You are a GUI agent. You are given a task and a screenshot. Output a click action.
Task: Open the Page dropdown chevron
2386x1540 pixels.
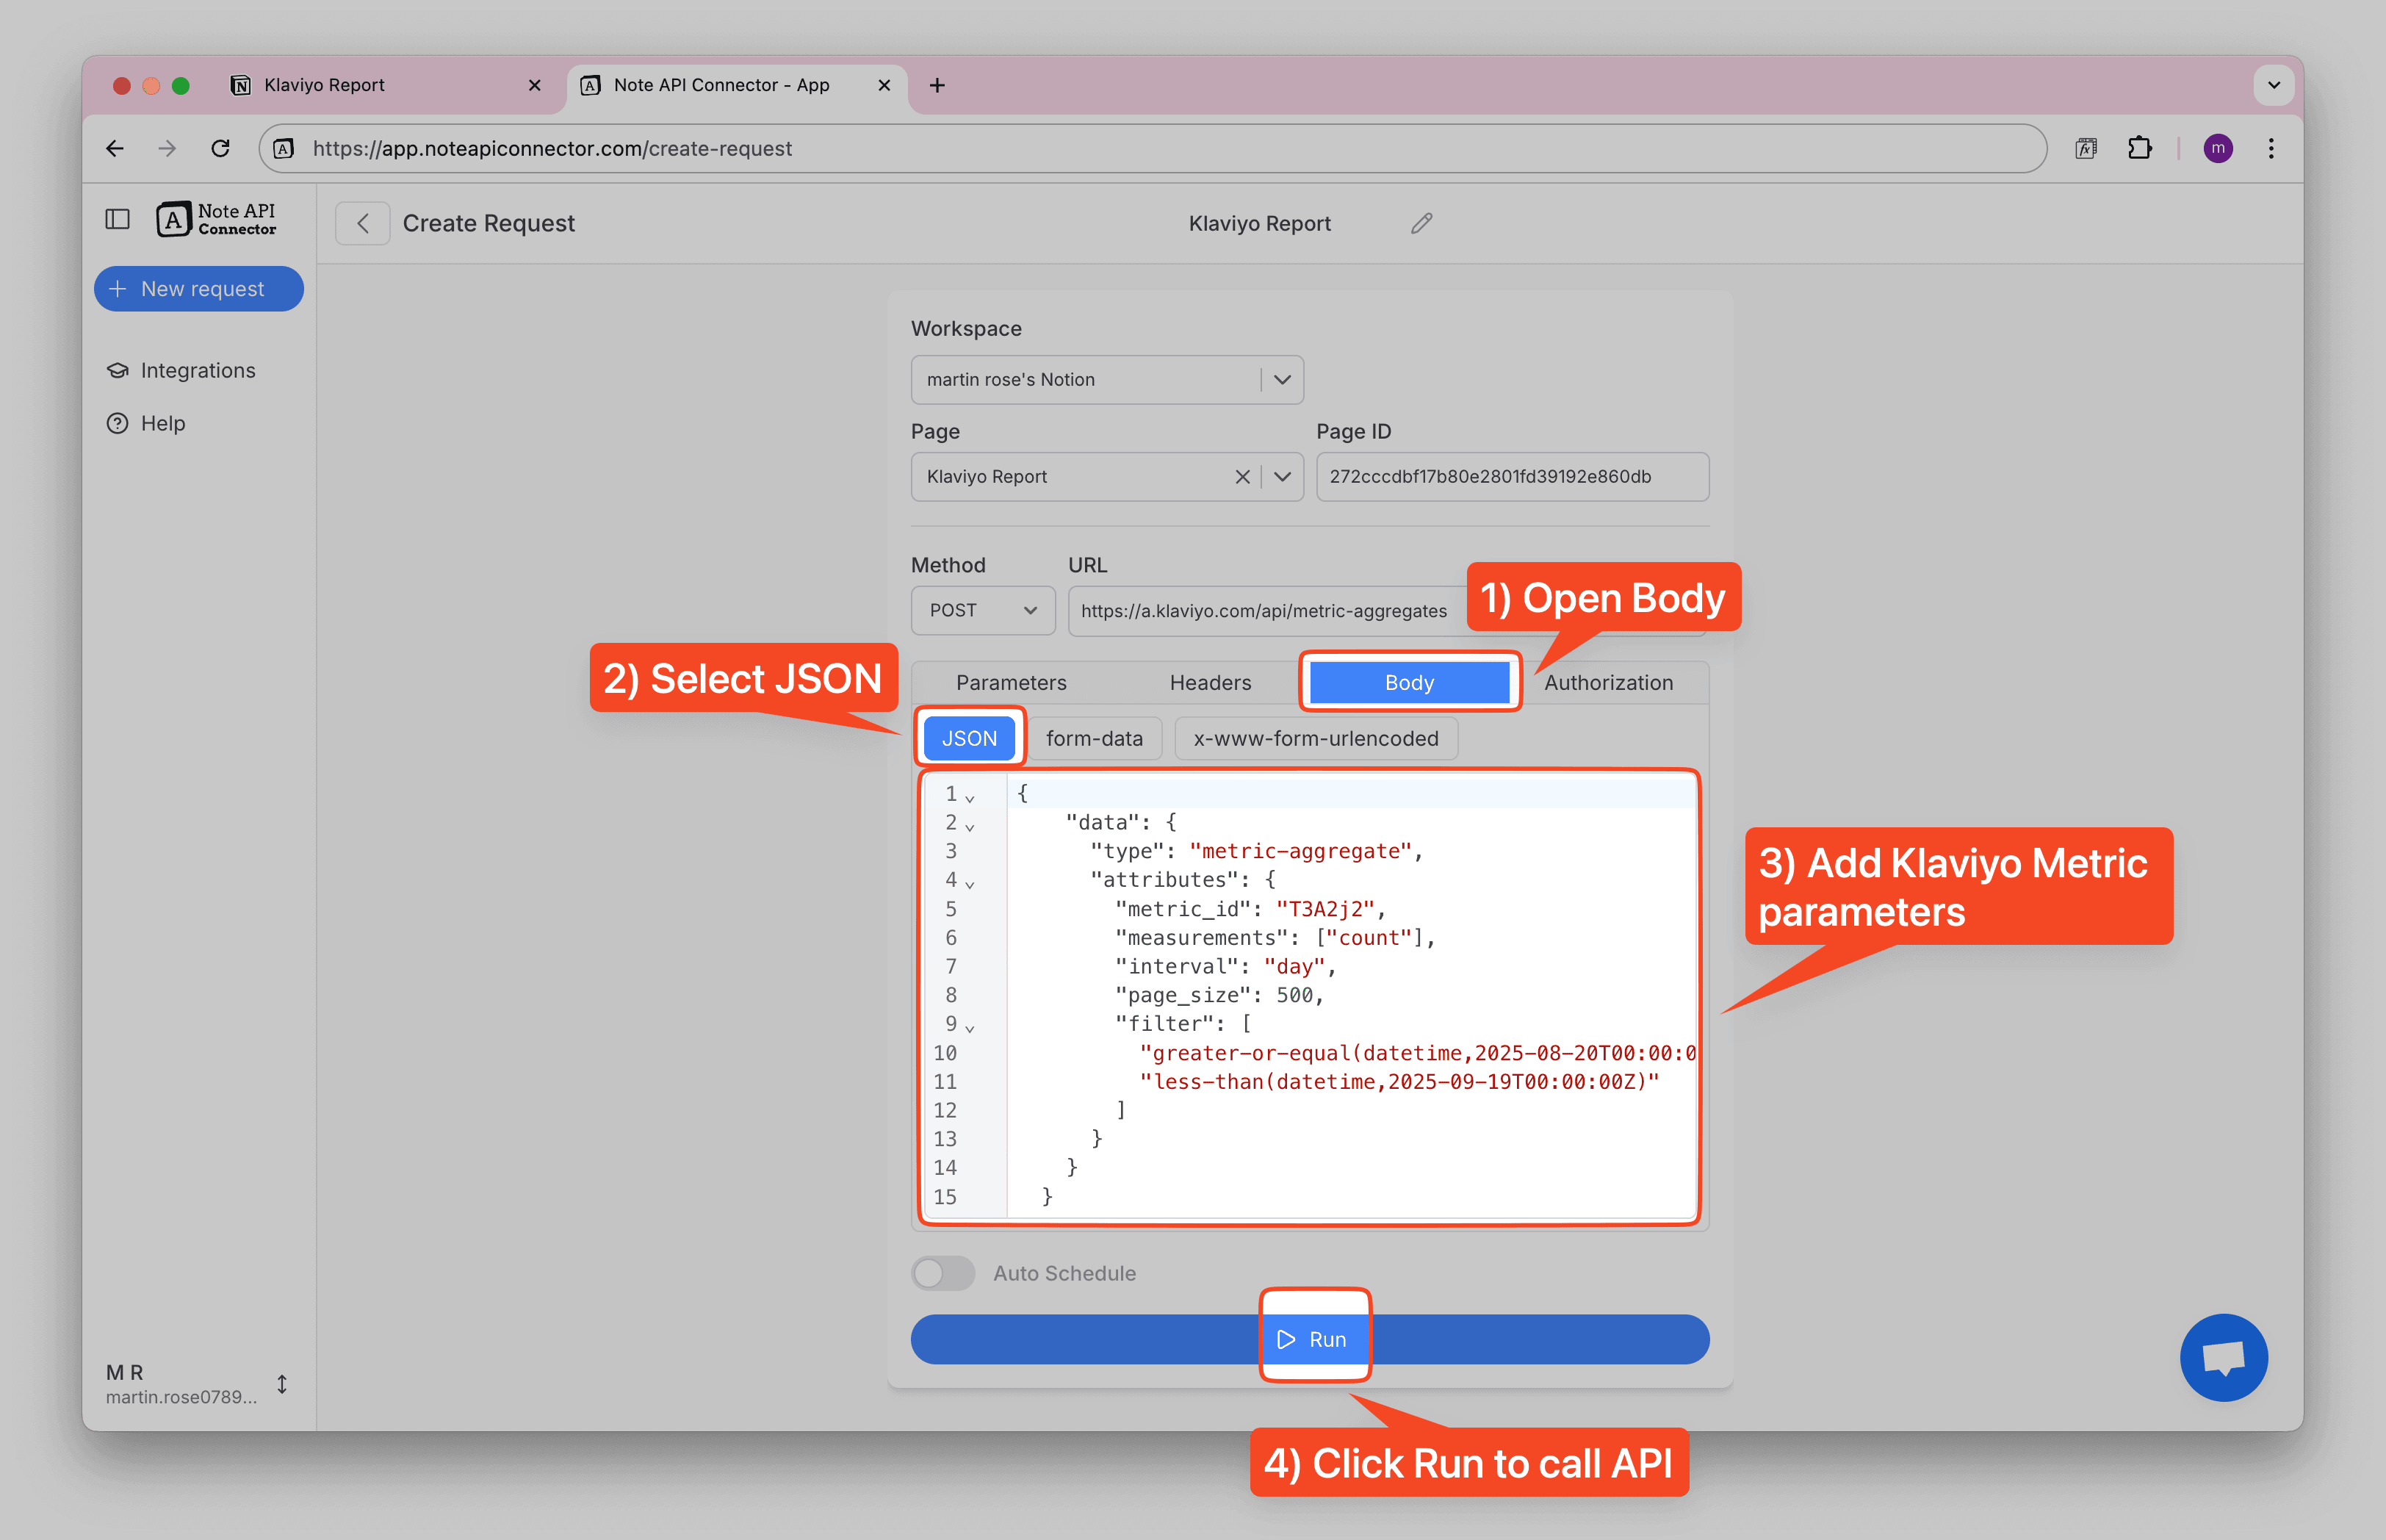pos(1283,477)
